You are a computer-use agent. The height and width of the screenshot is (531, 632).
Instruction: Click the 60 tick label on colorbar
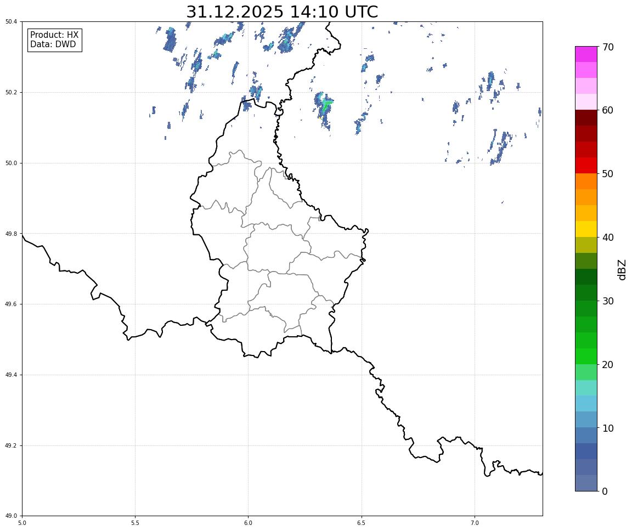coord(608,110)
